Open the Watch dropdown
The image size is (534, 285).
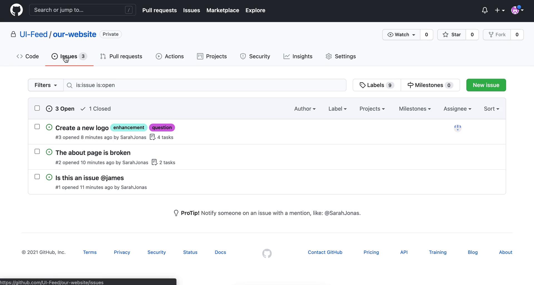tap(401, 35)
